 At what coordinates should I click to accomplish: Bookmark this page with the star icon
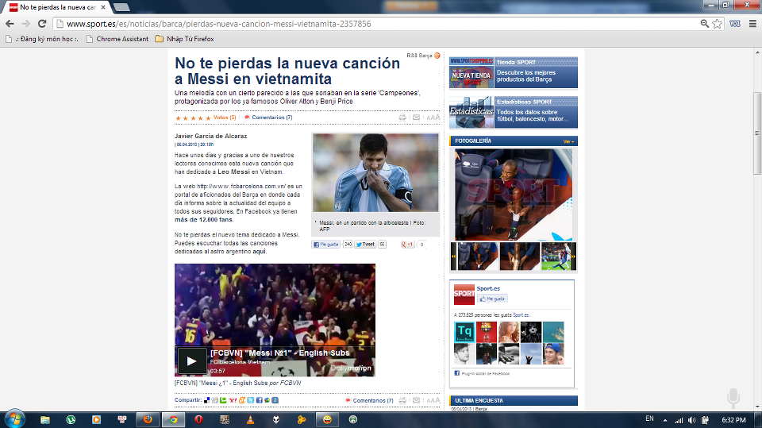717,24
